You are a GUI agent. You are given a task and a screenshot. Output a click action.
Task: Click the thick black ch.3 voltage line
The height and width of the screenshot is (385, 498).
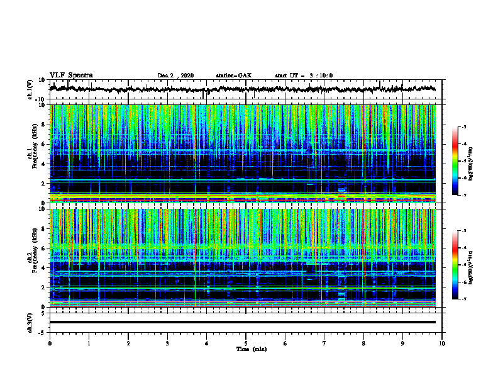(x=242, y=322)
